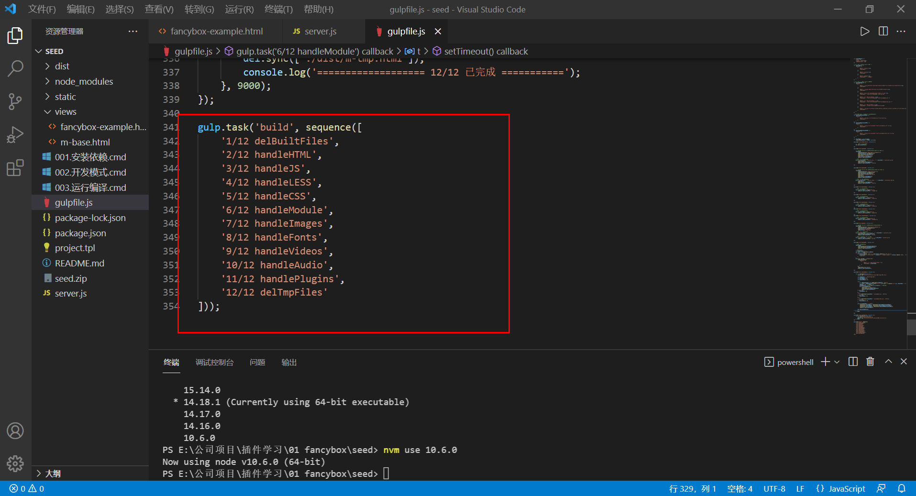Open seed.zip in the file tree
Viewport: 916px width, 496px height.
pyautogui.click(x=90, y=279)
